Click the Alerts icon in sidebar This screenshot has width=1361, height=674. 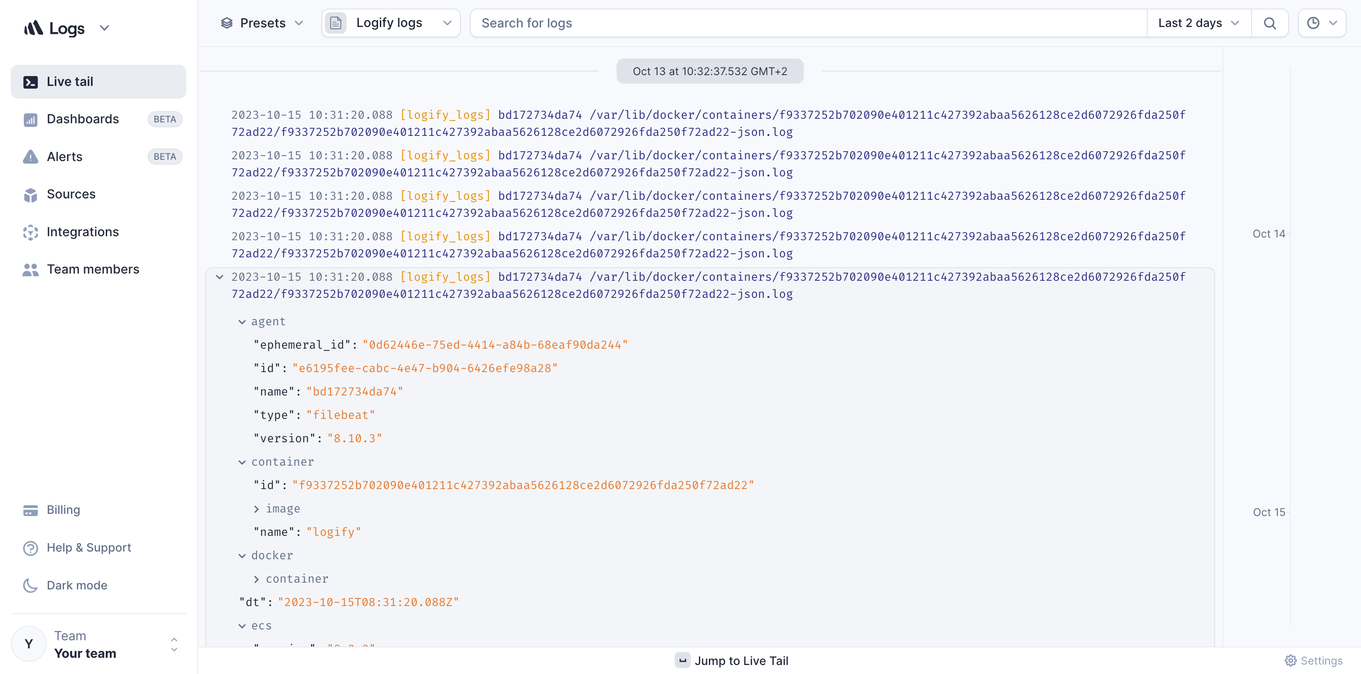(31, 156)
